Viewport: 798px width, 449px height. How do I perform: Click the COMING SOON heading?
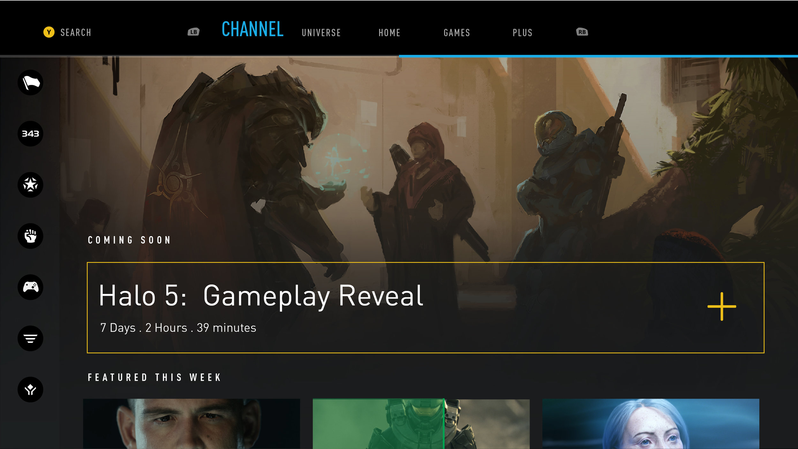click(x=129, y=240)
